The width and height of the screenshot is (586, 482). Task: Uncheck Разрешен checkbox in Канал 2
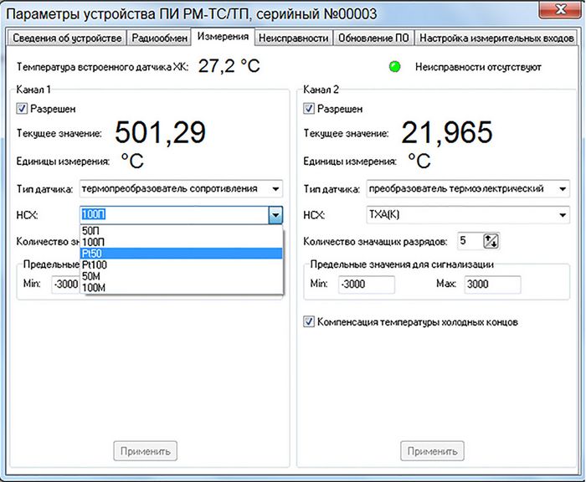309,108
